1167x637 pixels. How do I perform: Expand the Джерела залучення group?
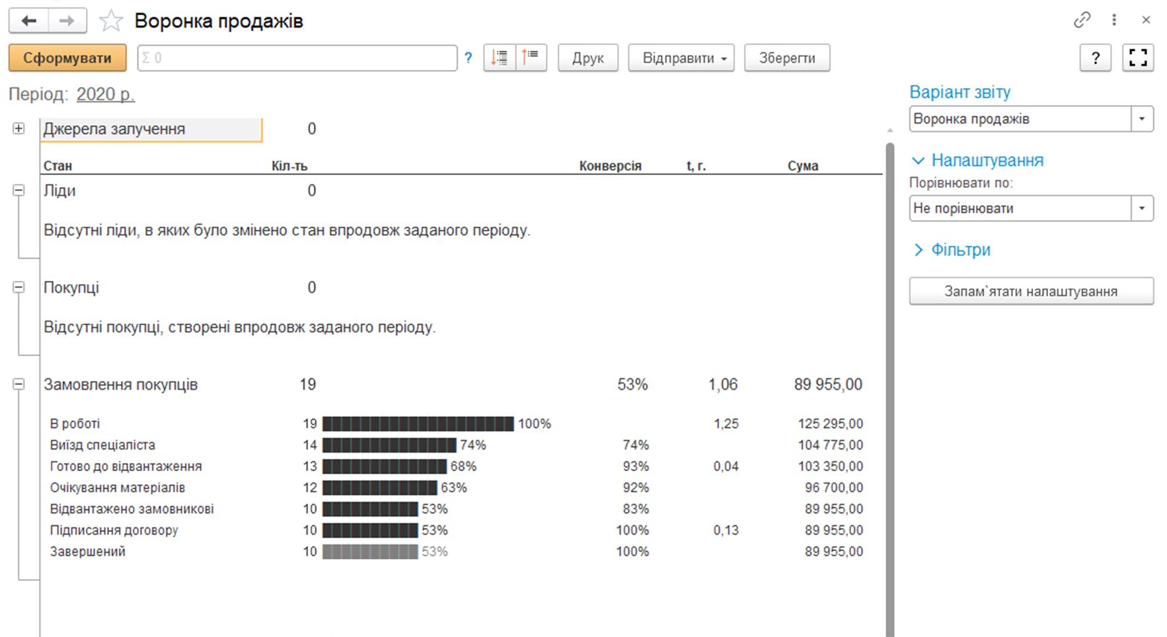(19, 129)
